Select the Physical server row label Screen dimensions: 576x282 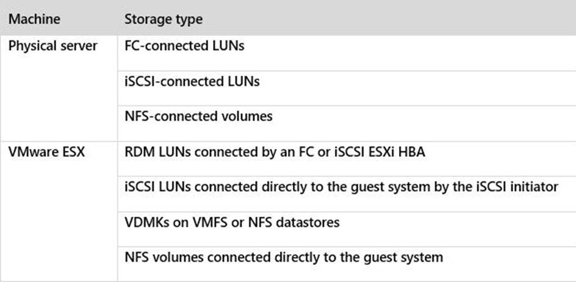[52, 46]
